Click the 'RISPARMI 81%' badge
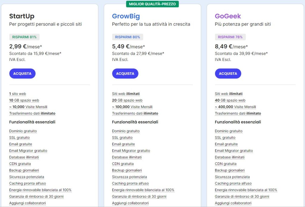 [24, 37]
